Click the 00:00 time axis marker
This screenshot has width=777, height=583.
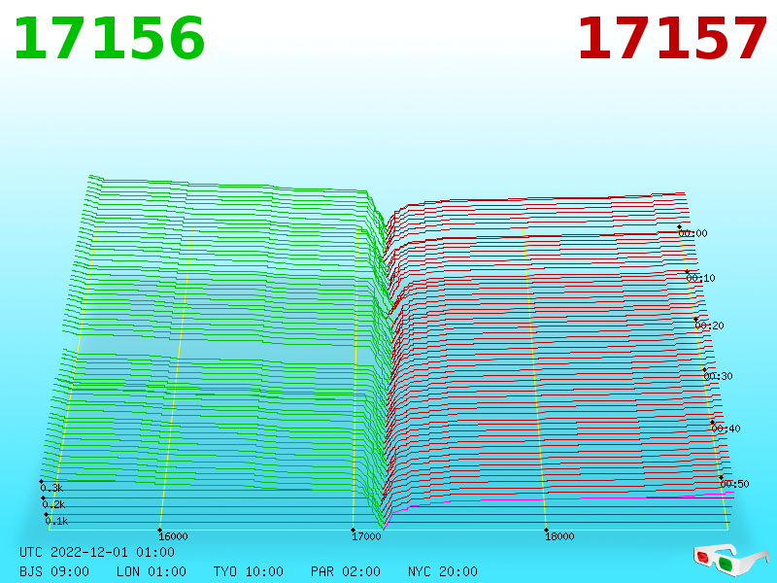coord(693,233)
